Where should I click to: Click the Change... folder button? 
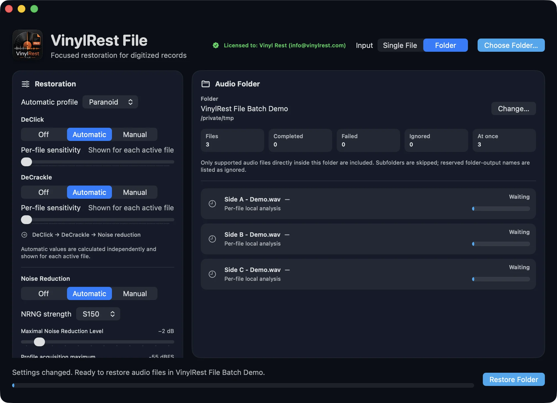513,108
